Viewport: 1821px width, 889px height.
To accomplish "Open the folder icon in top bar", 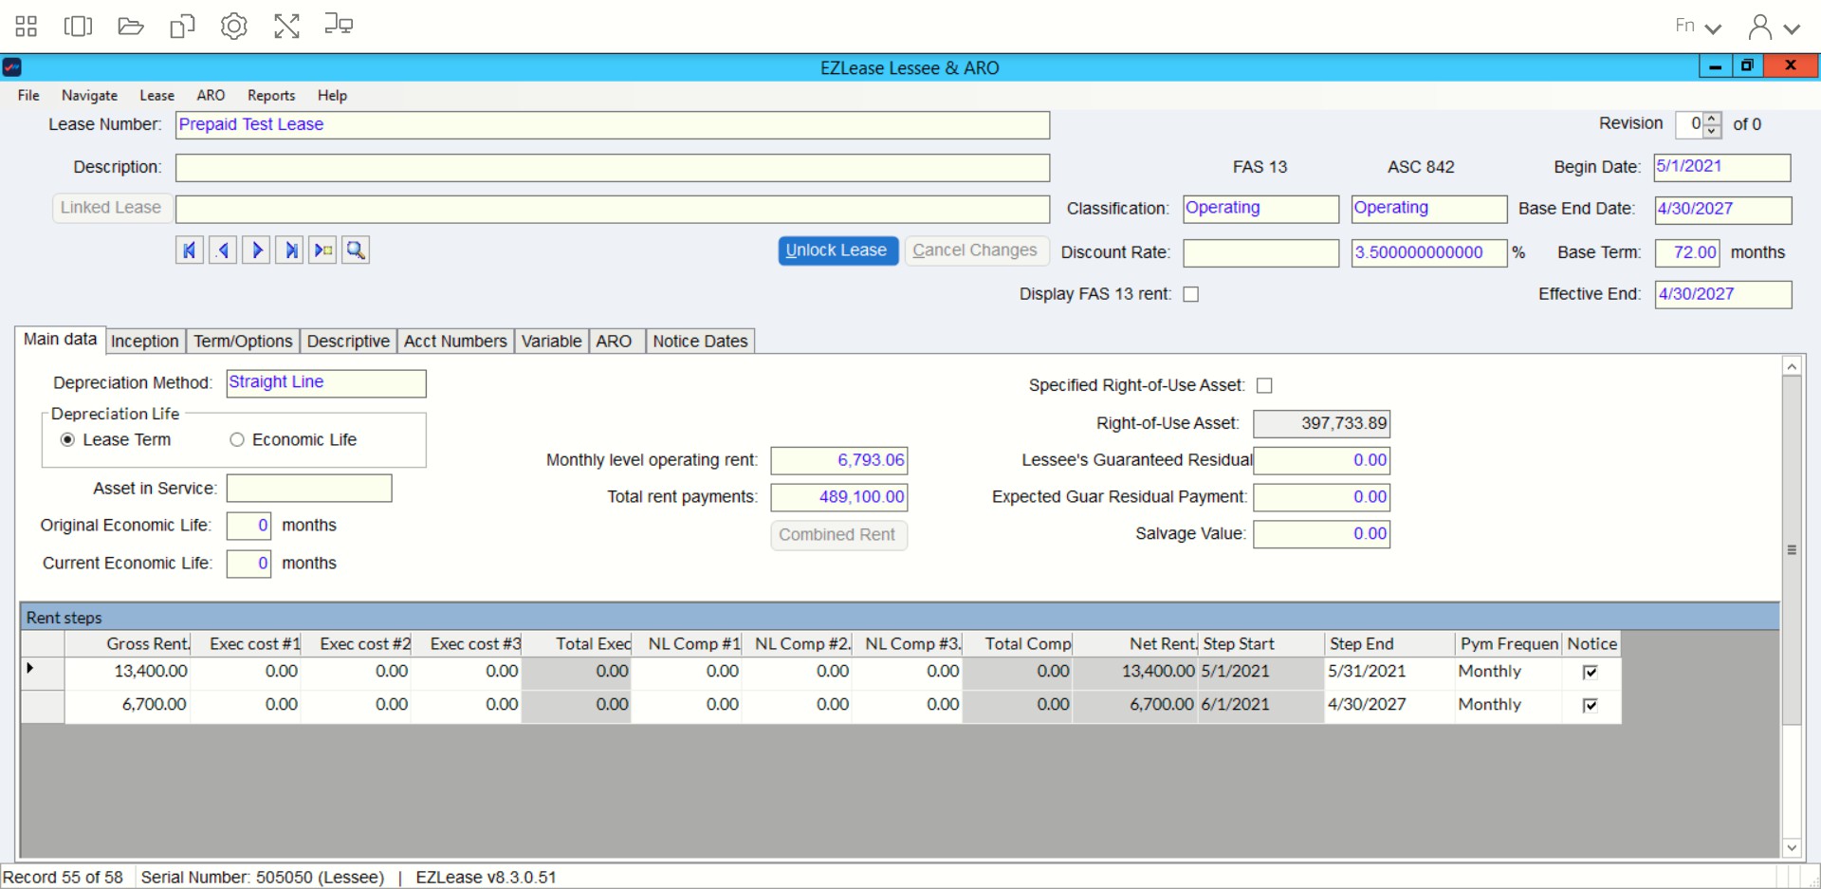I will [x=130, y=26].
